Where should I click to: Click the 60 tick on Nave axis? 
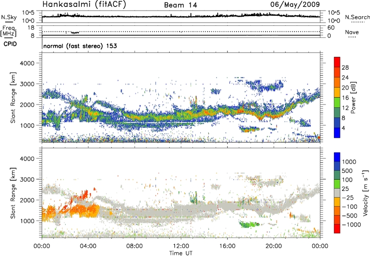tap(331, 28)
